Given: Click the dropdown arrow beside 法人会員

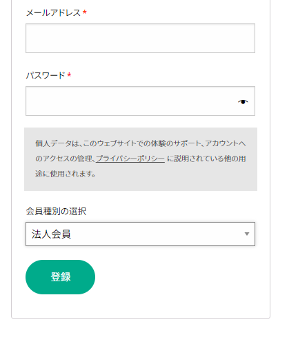Looking at the screenshot, I should pyautogui.click(x=247, y=234).
